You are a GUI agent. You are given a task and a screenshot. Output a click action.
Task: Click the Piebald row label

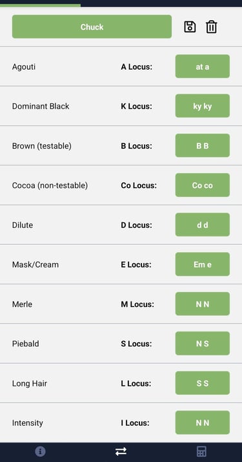click(x=26, y=344)
